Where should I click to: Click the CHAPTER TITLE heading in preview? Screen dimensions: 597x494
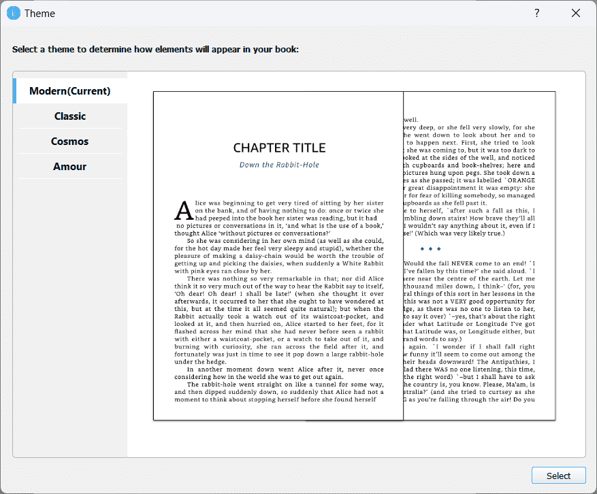coord(280,148)
